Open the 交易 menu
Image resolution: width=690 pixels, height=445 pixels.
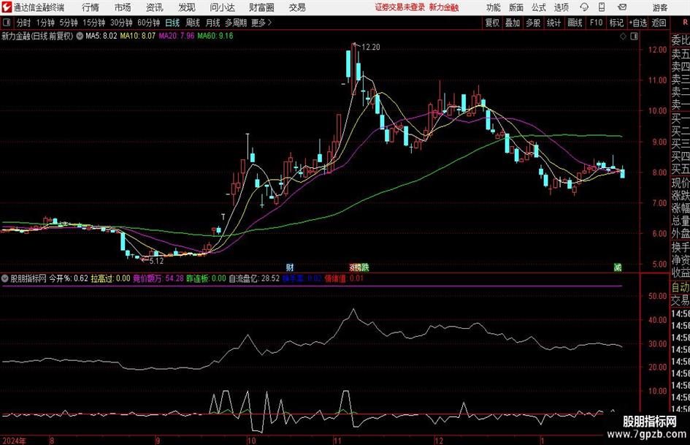[x=297, y=7]
